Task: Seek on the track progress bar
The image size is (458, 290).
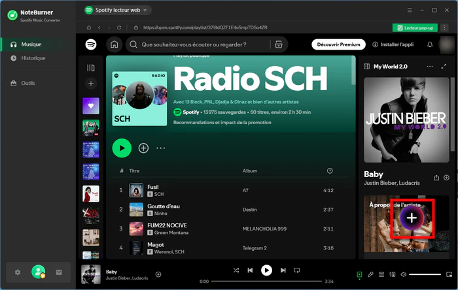Action: [x=266, y=282]
